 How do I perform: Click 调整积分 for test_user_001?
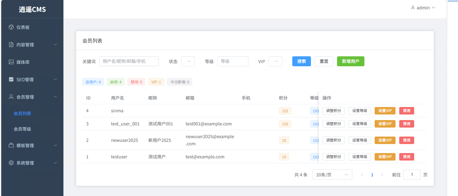pos(334,124)
